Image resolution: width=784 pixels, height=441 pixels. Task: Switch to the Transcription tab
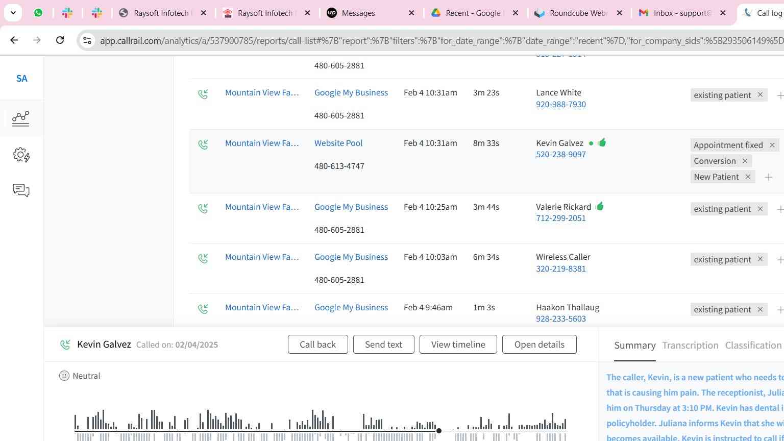tap(690, 346)
